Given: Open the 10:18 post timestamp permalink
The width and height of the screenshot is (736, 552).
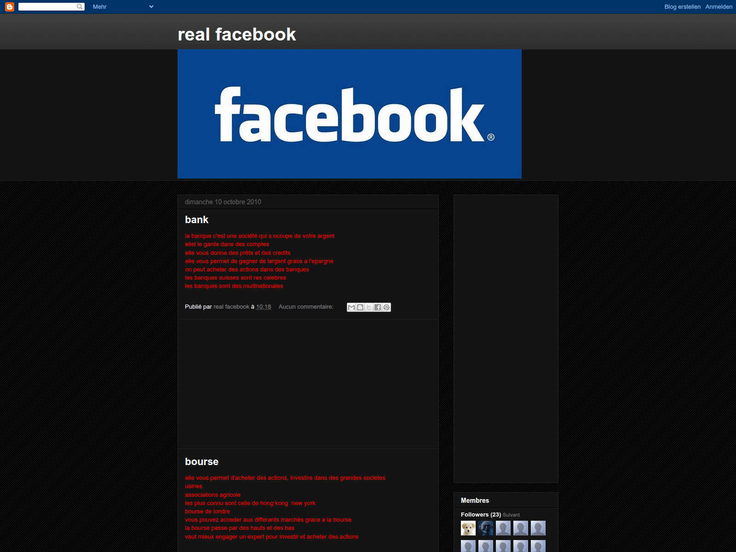Looking at the screenshot, I should pos(264,307).
